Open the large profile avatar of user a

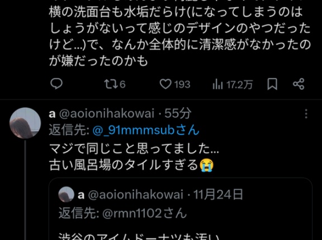(x=25, y=123)
